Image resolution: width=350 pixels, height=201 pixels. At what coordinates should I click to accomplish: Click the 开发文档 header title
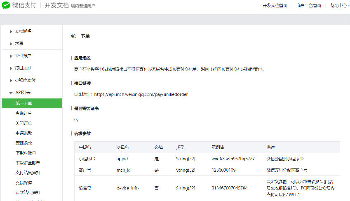coord(56,6)
